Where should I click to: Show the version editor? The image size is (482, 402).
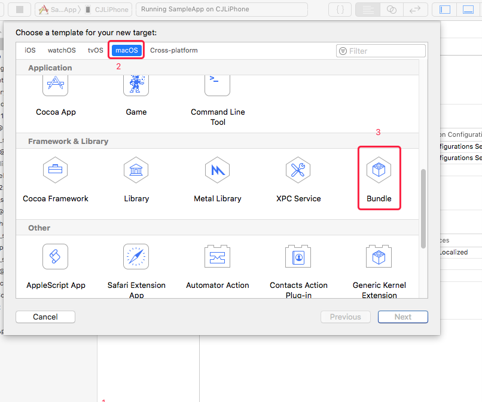click(415, 10)
